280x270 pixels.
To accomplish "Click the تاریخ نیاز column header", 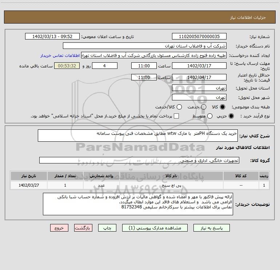I will coord(29,176).
